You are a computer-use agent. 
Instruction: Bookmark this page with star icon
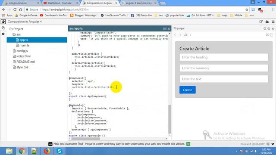247,9
